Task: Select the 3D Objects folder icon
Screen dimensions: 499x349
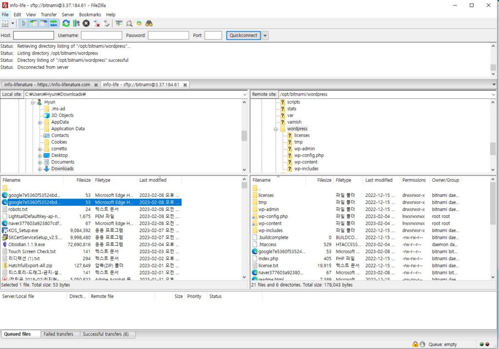Action: point(46,115)
